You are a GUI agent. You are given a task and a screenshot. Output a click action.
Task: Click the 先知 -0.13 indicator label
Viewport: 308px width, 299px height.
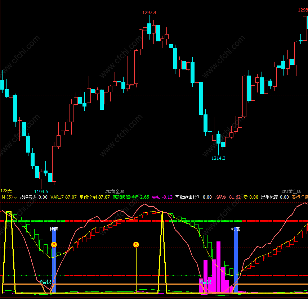[162, 197]
